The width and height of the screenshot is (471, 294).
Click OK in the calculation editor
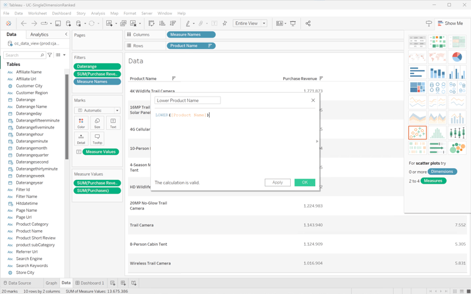click(x=305, y=182)
